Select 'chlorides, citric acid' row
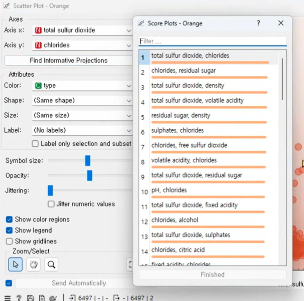 click(x=208, y=251)
